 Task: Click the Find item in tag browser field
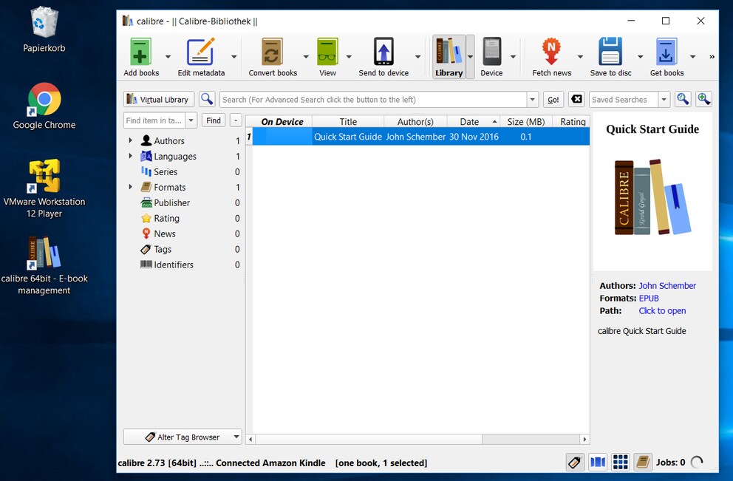point(154,120)
